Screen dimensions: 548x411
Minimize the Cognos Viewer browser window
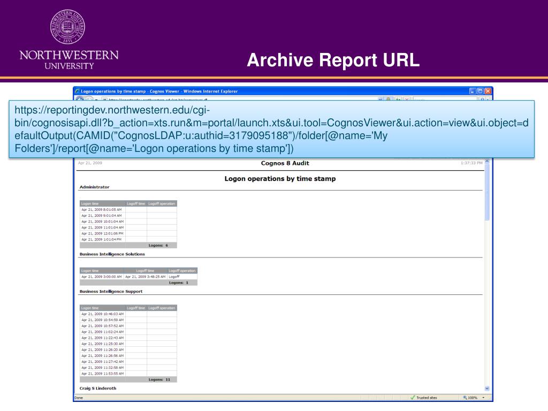coord(473,91)
